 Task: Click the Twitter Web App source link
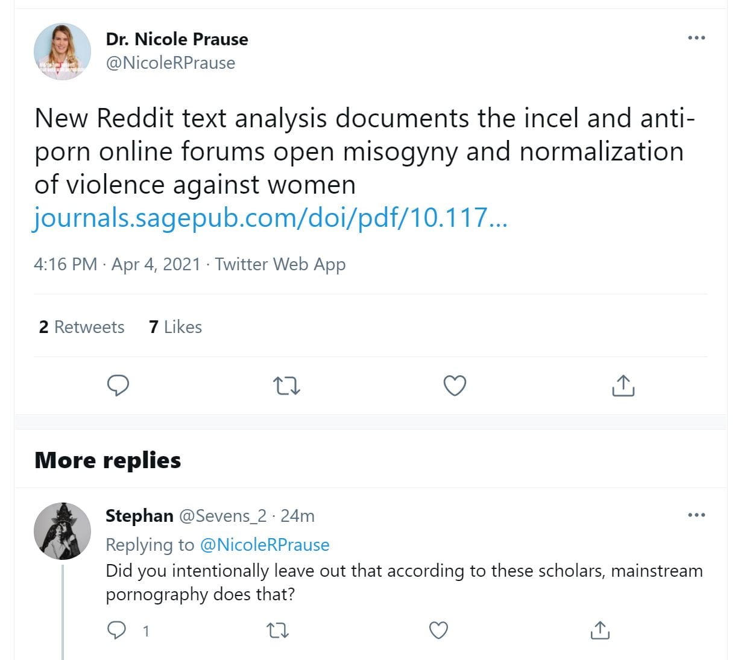tap(280, 264)
